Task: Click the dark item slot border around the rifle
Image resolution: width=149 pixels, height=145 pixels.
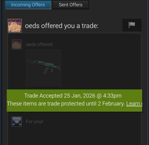Action: coord(44,51)
